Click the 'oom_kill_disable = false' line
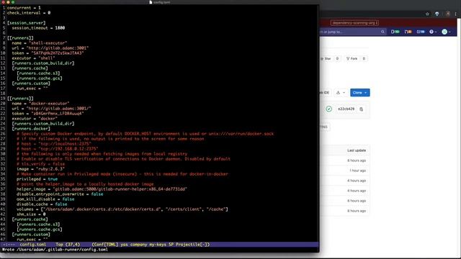Image resolution: width=461 pixels, height=259 pixels. [x=45, y=199]
